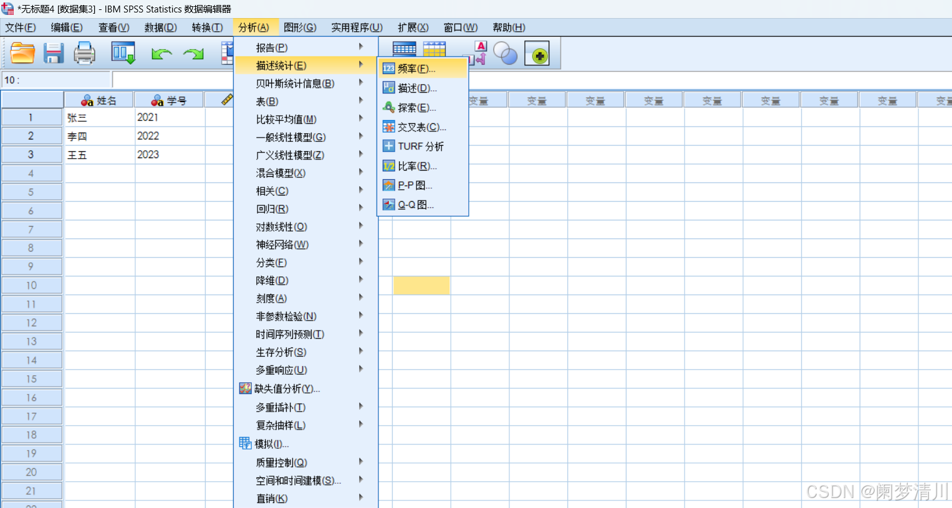Screen dimensions: 952x508
Task: Click the blue table grid toolbar icon
Action: 404,49
